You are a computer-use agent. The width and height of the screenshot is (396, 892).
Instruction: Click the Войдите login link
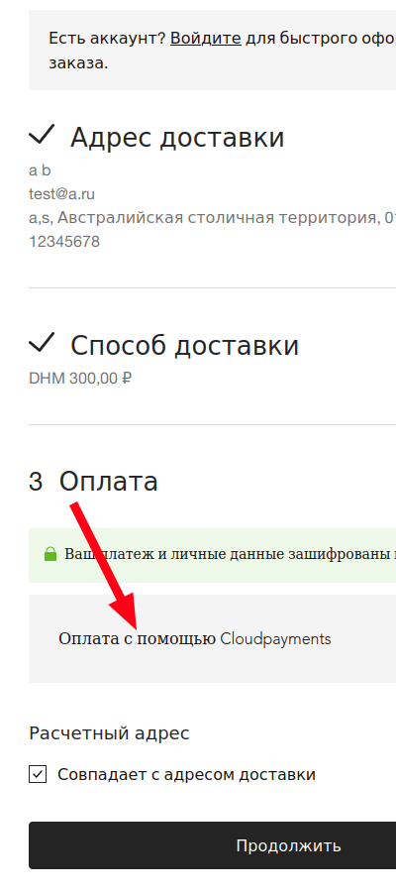point(206,39)
